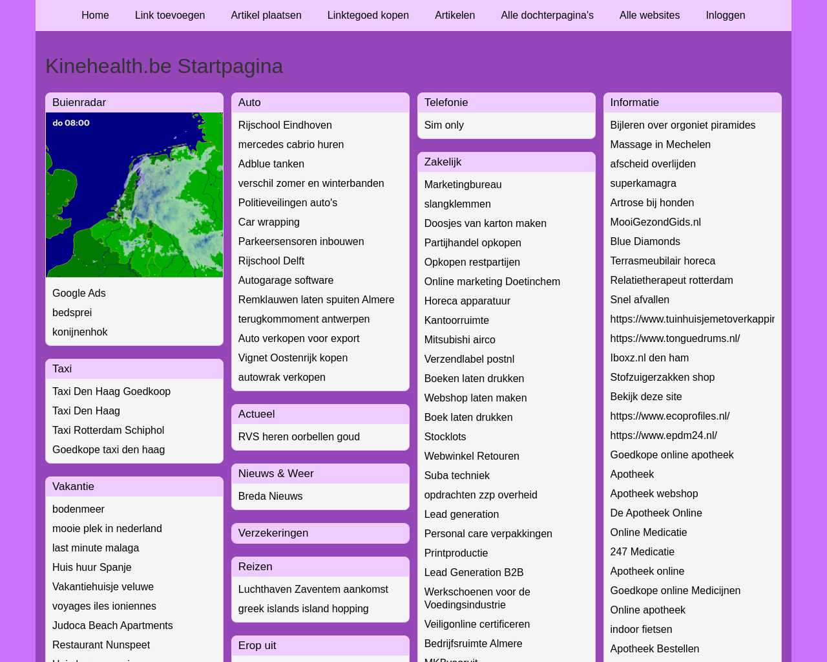Click https://www.tonguedrums.nl/ link

(675, 339)
